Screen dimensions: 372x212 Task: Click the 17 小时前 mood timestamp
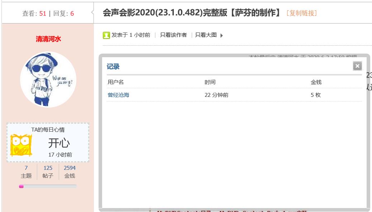(60, 154)
